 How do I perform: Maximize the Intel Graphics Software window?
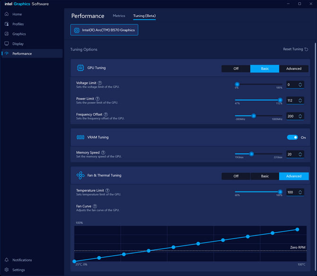pyautogui.click(x=299, y=4)
